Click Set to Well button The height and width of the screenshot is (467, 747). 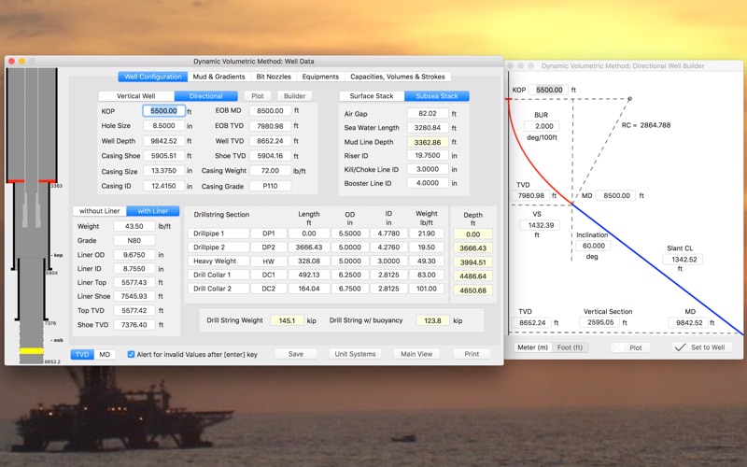click(702, 347)
